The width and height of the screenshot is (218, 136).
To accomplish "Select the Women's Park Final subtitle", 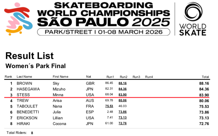I will click(x=36, y=66).
